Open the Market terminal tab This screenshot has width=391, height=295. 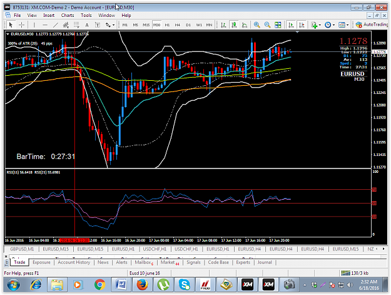pyautogui.click(x=170, y=262)
